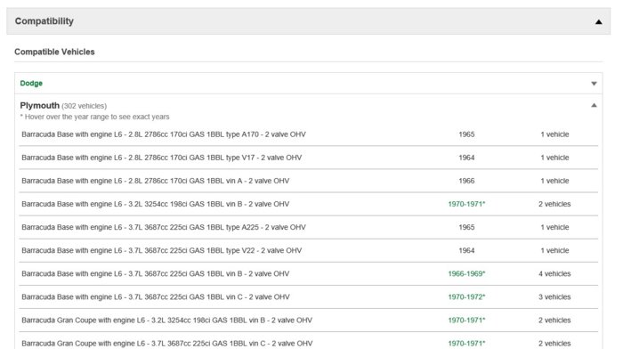This screenshot has height=349, width=623.
Task: Open the Dodge make link
Action: [x=31, y=83]
